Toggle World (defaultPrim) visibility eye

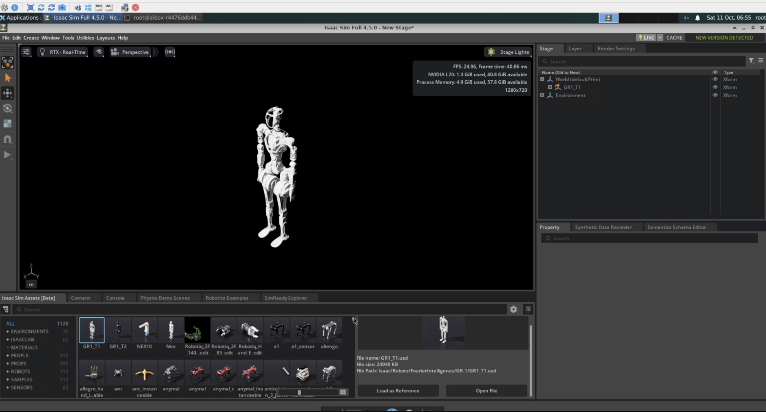(x=715, y=79)
